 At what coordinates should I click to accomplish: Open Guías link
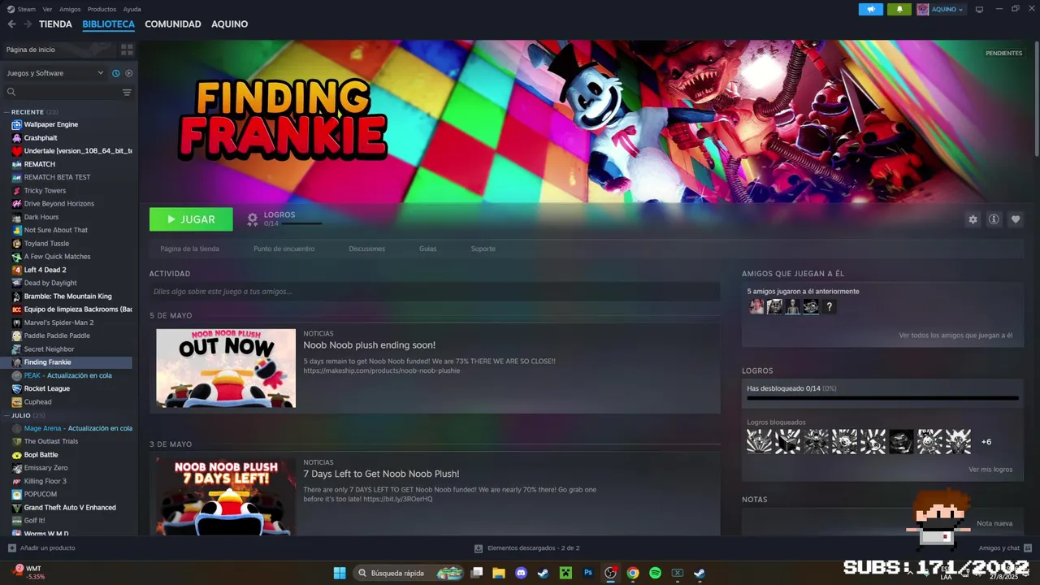pos(427,249)
